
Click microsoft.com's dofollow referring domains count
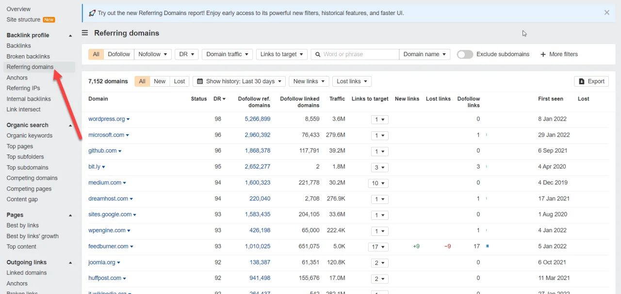(258, 135)
